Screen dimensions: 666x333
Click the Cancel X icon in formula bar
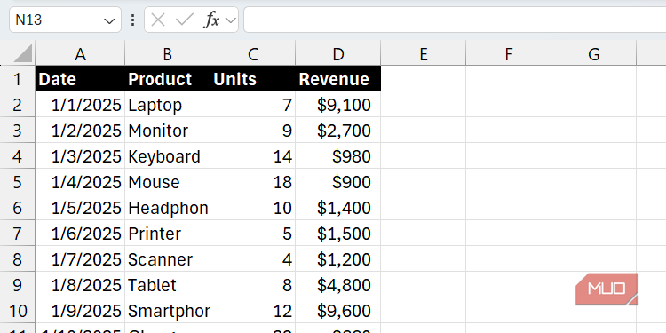(157, 20)
